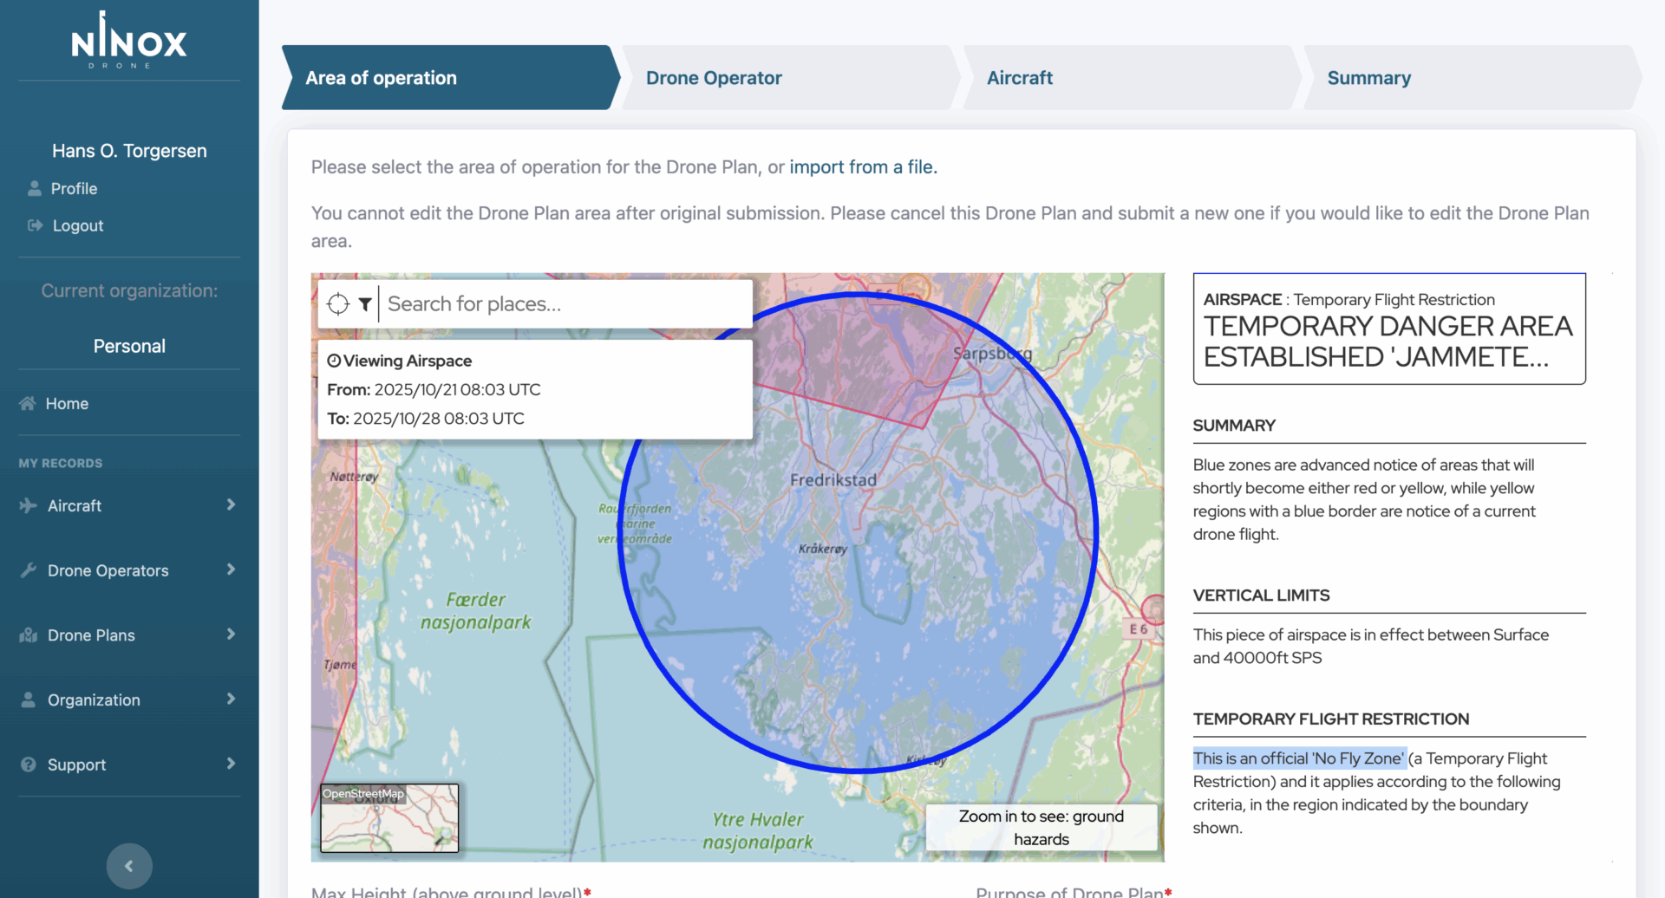Viewport: 1665px width, 898px height.
Task: Open the map filter funnel icon
Action: click(365, 304)
